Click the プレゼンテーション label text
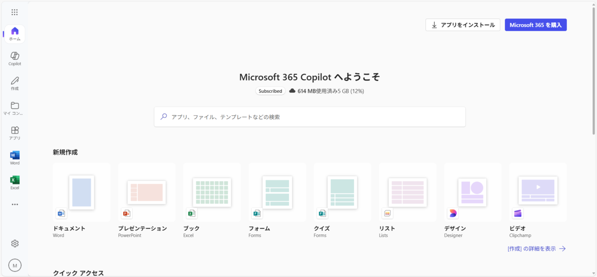Image resolution: width=597 pixels, height=277 pixels. (142, 228)
